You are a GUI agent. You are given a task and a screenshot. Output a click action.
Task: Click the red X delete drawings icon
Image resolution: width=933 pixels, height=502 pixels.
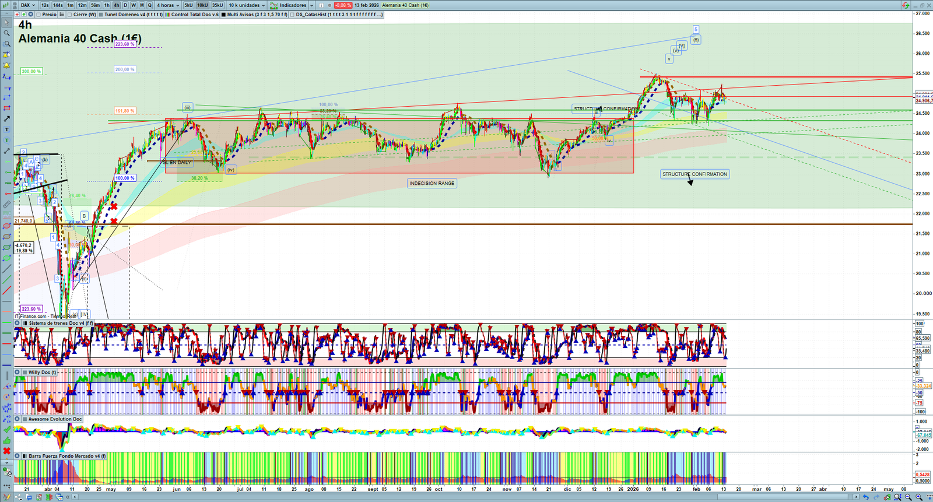click(6, 451)
